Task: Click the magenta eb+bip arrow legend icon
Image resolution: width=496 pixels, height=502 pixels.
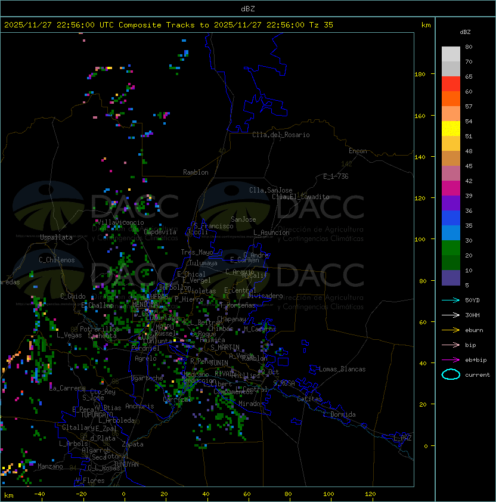Action: click(451, 360)
